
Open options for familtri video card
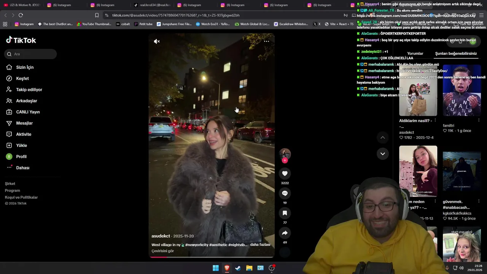pyautogui.click(x=479, y=120)
